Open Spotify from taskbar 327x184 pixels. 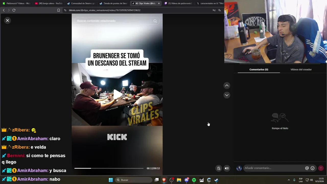pyautogui.click(x=194, y=180)
